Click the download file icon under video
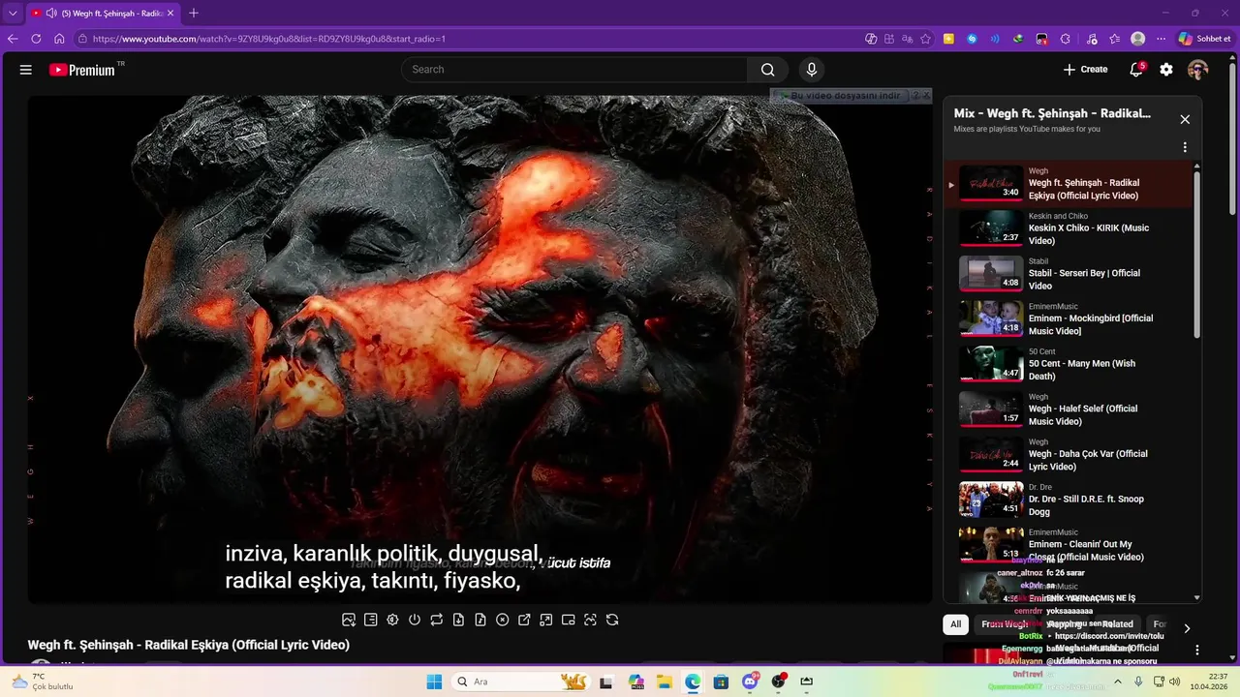 pos(458,620)
